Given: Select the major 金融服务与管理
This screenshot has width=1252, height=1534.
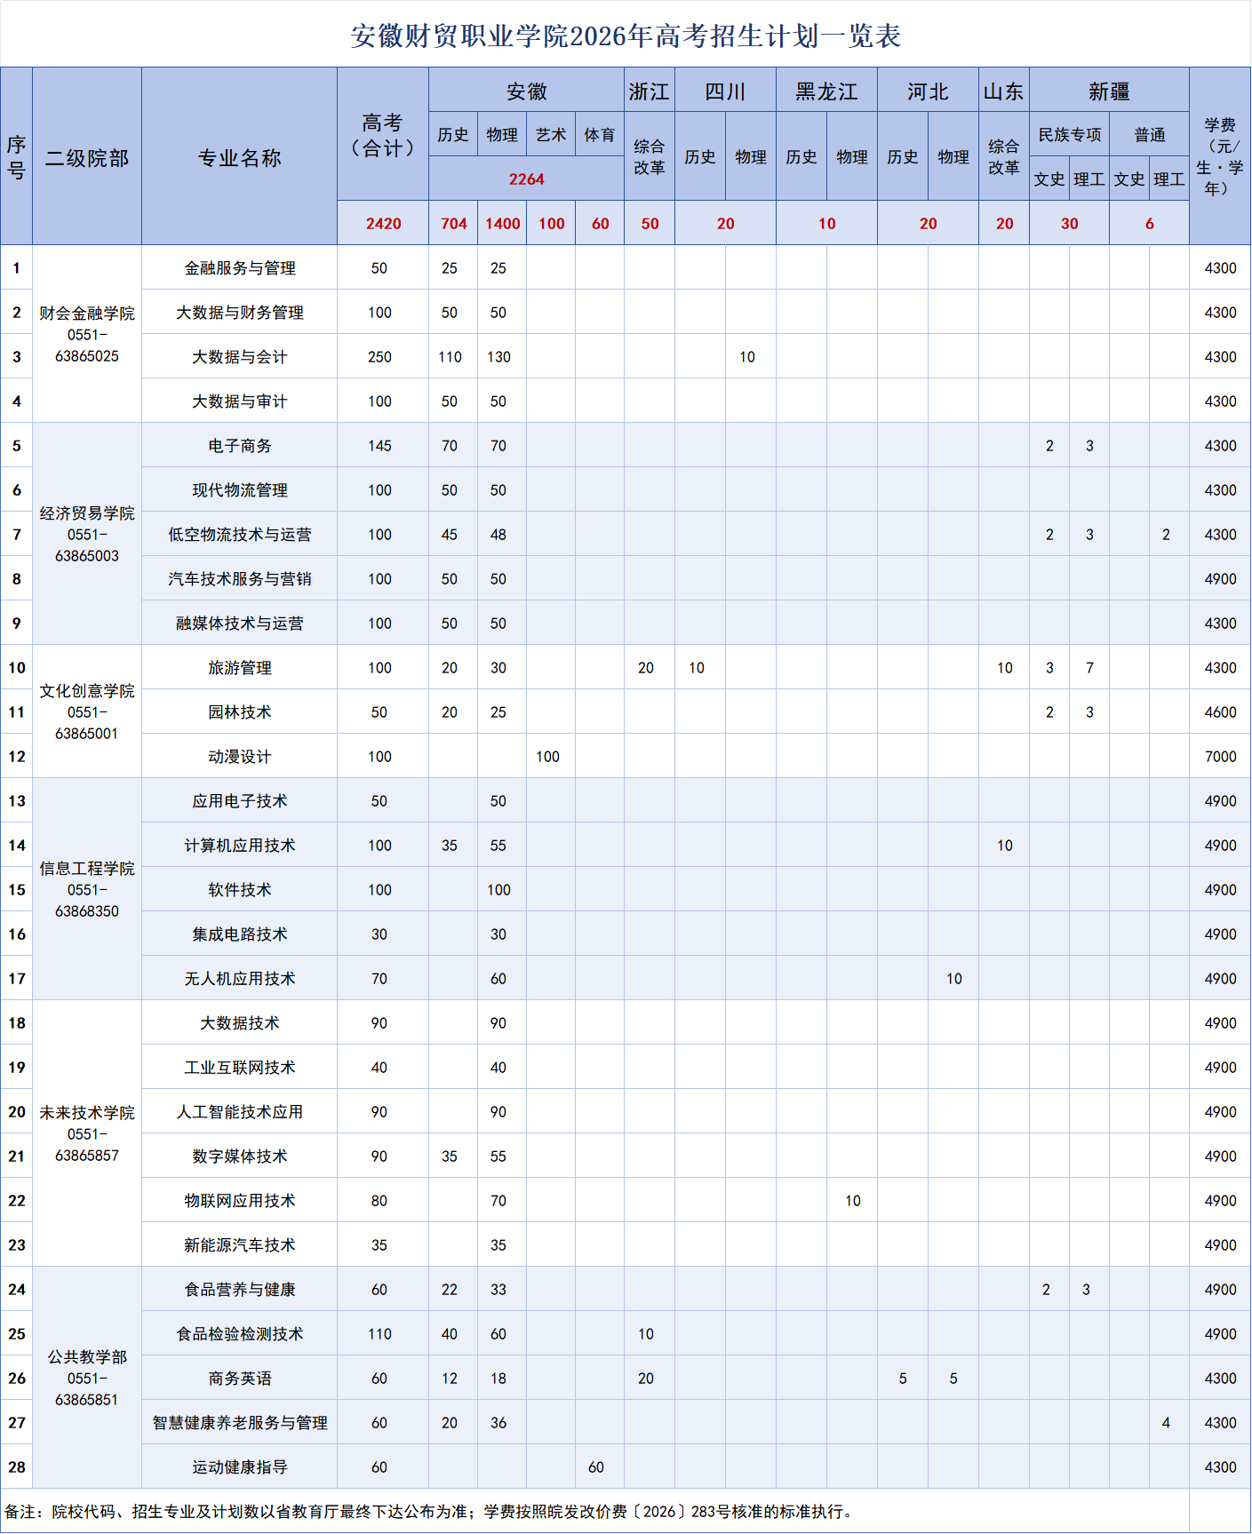Looking at the screenshot, I should click(x=239, y=267).
